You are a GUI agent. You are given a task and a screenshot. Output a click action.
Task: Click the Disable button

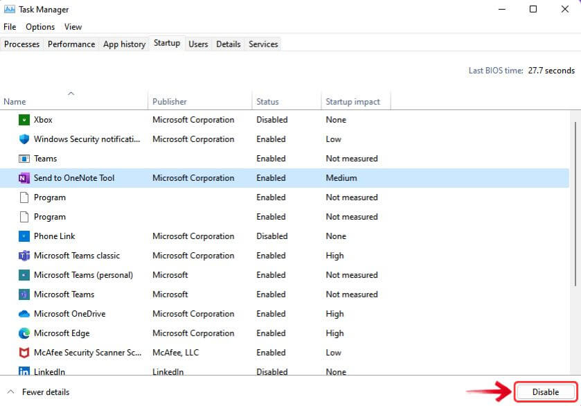click(x=546, y=391)
